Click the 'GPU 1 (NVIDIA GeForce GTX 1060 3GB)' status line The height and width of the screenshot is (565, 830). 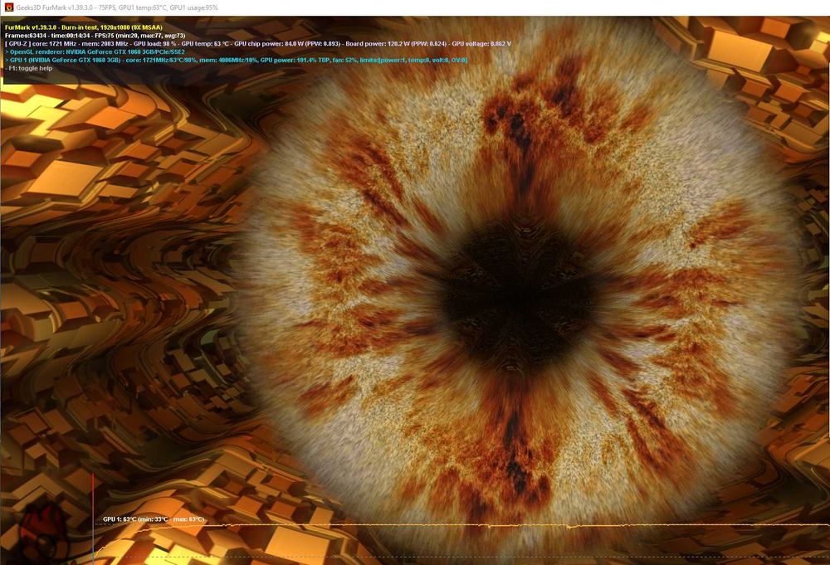(236, 60)
